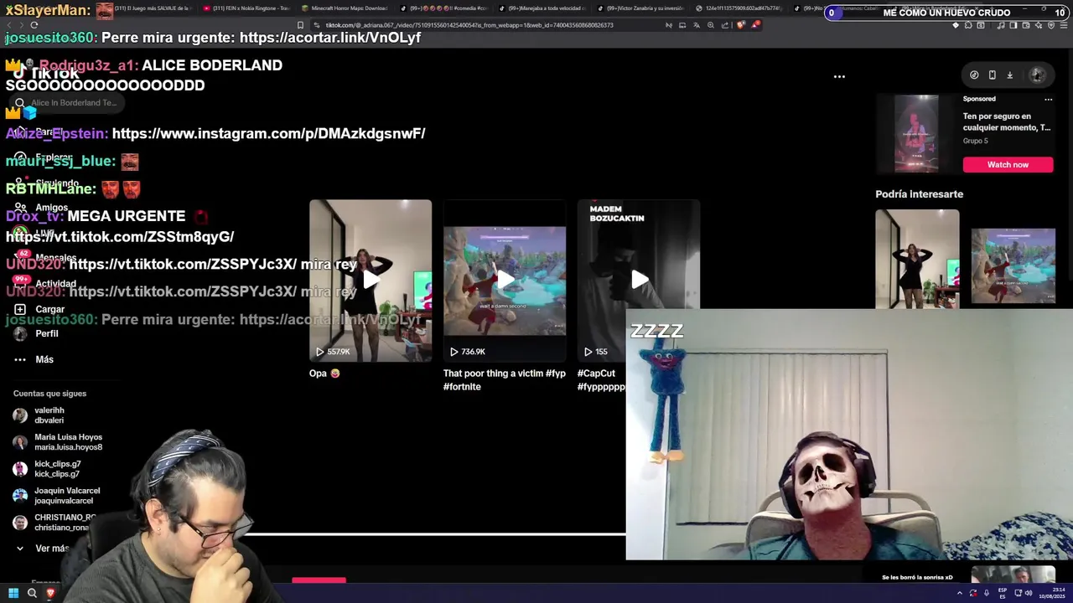Select Cargar in the sidebar
Screen dimensions: 1073x603
(x=49, y=309)
